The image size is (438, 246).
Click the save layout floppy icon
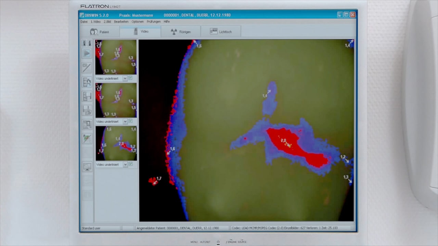pyautogui.click(x=87, y=96)
